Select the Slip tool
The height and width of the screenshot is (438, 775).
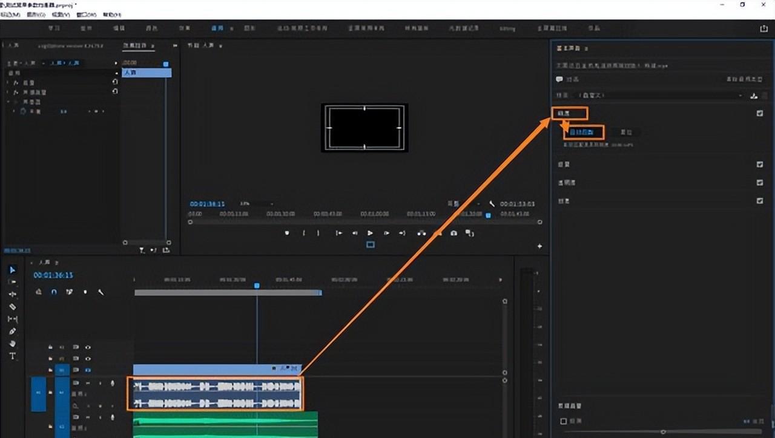click(12, 319)
